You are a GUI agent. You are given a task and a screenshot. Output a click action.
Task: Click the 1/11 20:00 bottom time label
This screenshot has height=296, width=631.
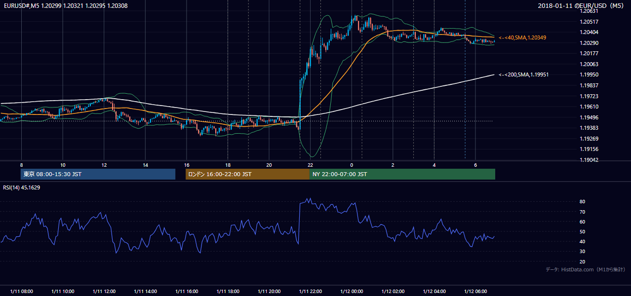tap(269, 292)
